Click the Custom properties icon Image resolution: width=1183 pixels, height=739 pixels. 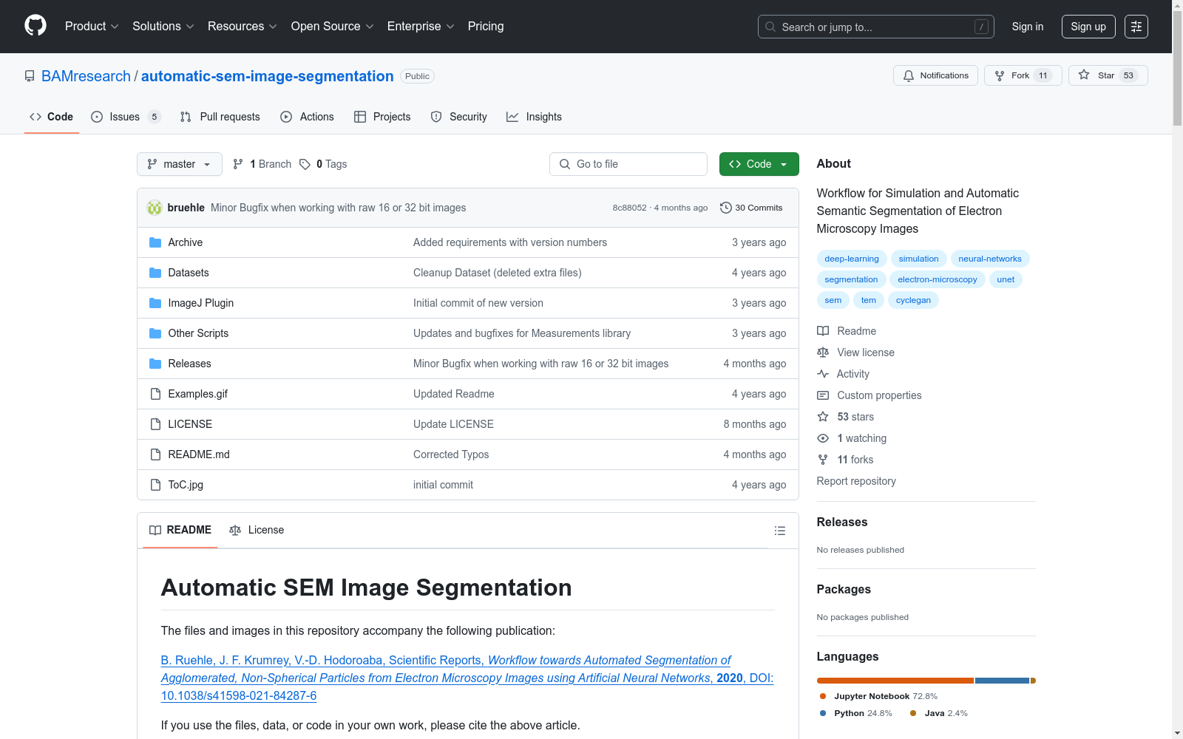coord(823,395)
